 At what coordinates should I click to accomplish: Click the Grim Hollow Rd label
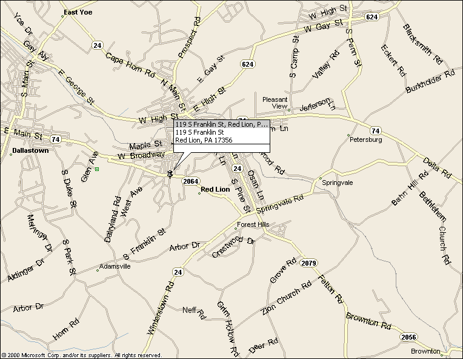pos(228,329)
